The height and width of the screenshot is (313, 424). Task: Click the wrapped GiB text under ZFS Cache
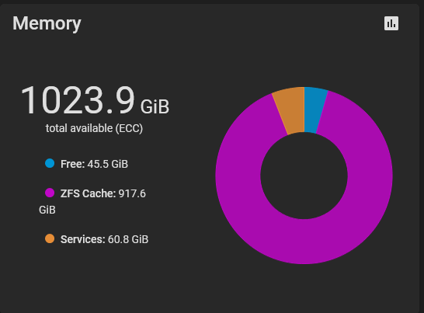(x=47, y=210)
